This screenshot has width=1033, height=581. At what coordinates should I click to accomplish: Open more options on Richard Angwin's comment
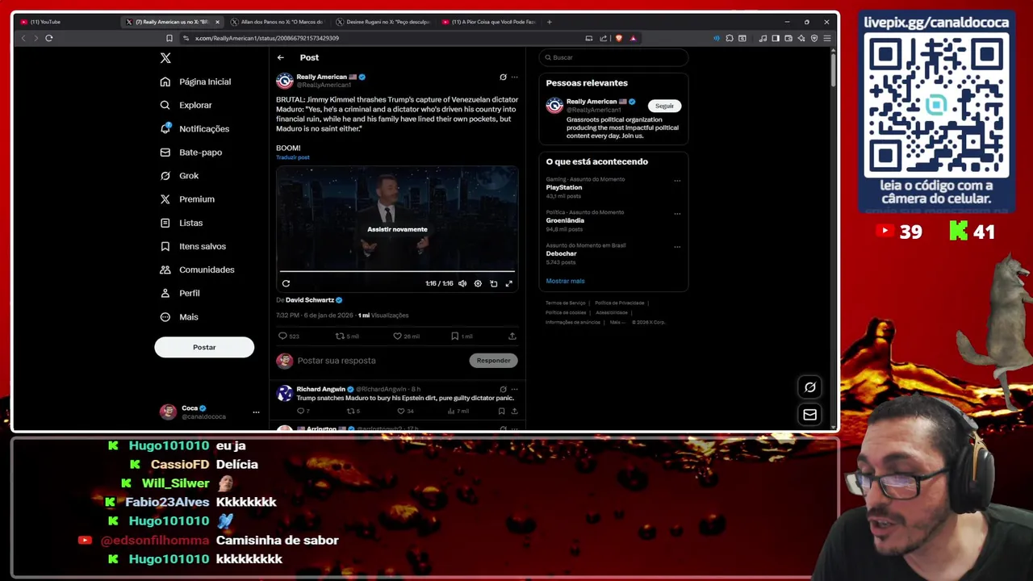pos(514,389)
